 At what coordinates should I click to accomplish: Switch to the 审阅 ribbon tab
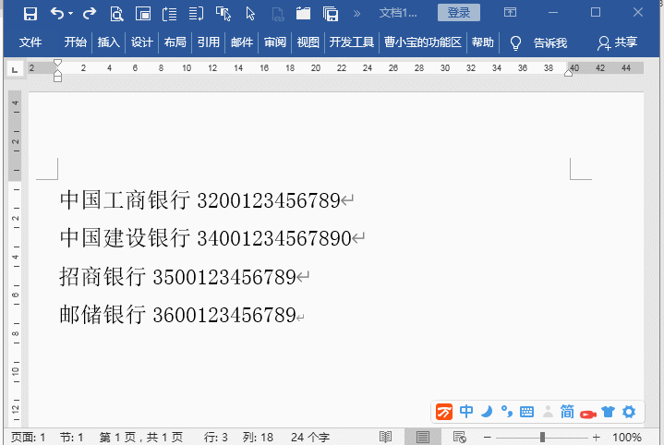click(x=275, y=42)
